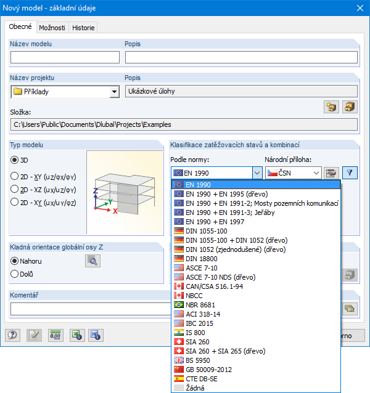
Task: Click the comment library icon at Komentář
Action: click(x=350, y=309)
